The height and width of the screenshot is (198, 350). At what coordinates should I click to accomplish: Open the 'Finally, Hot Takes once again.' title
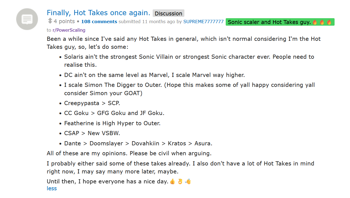click(98, 13)
